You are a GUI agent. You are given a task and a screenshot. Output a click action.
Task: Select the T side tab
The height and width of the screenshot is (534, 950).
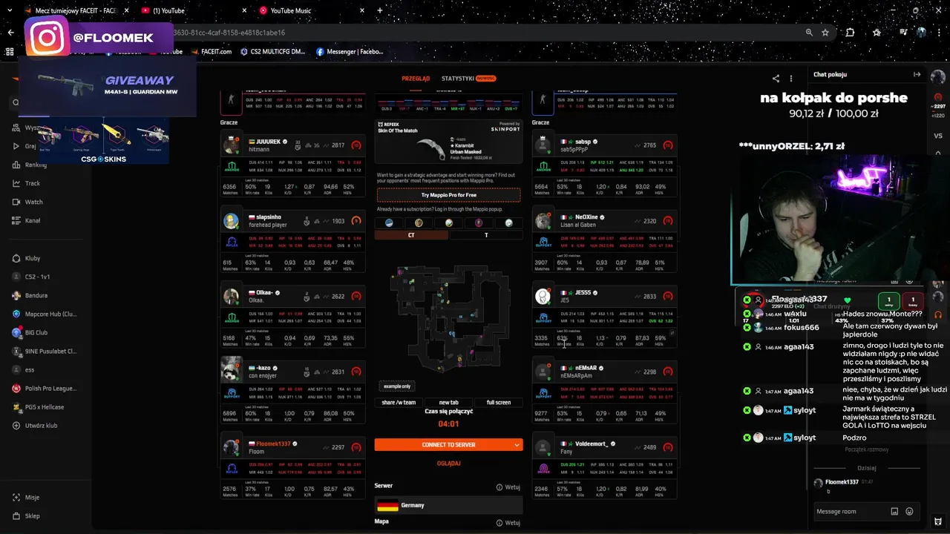[486, 235]
